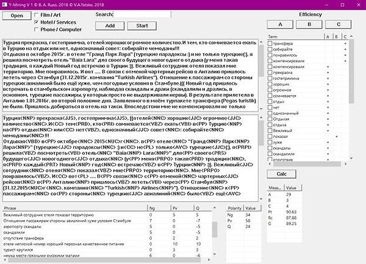Image resolution: width=366 pixels, height=264 pixels.
Task: Click the phrase table horizontal scrollbar thumb
Action: click(104, 260)
